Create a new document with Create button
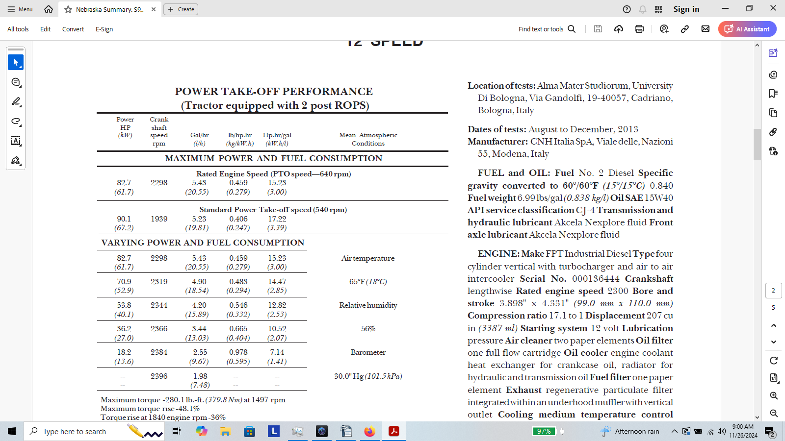 (181, 9)
